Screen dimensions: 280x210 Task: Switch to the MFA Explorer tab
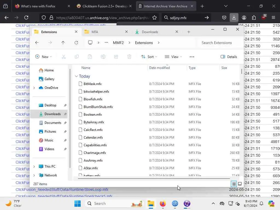[x=106, y=32]
